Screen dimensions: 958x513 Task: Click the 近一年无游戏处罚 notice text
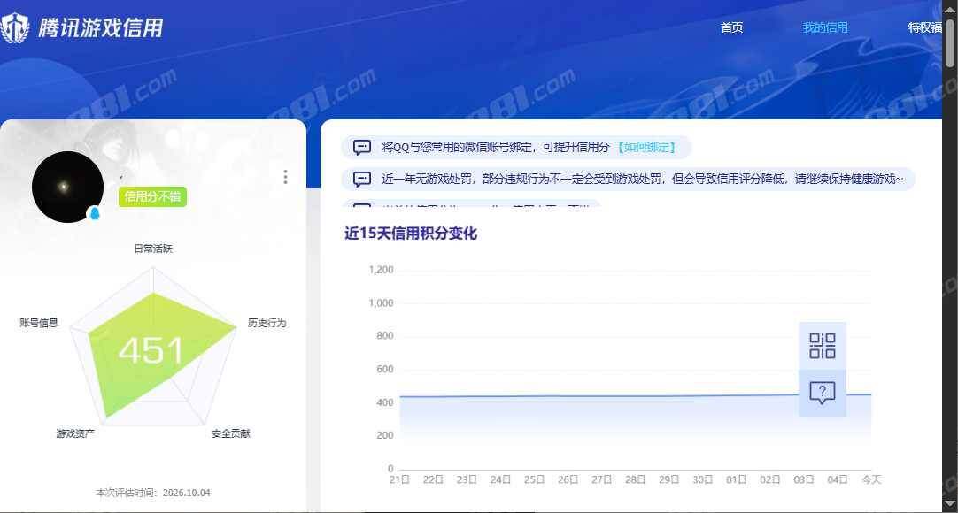[x=642, y=179]
